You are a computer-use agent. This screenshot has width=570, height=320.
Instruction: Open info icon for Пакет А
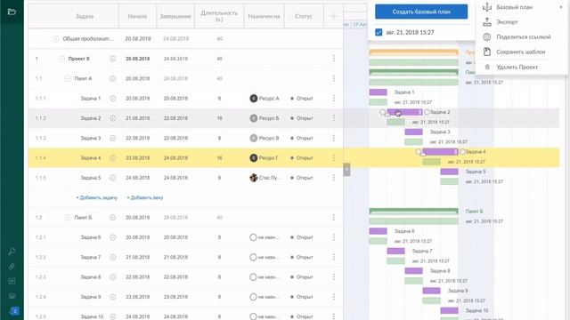pos(113,79)
